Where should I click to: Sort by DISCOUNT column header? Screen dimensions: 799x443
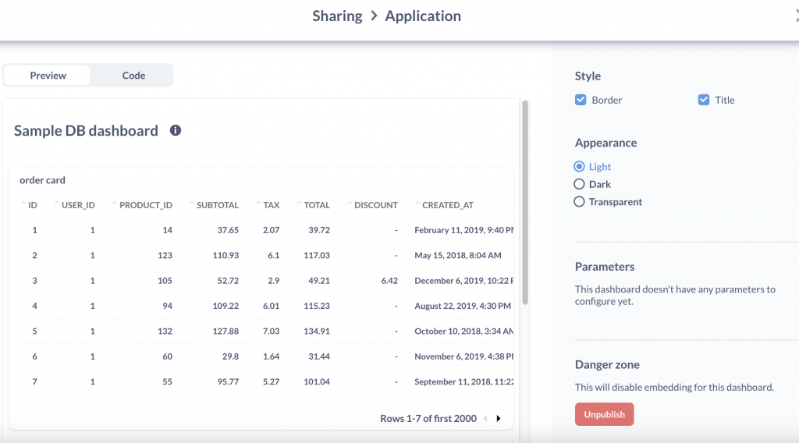[x=376, y=205]
